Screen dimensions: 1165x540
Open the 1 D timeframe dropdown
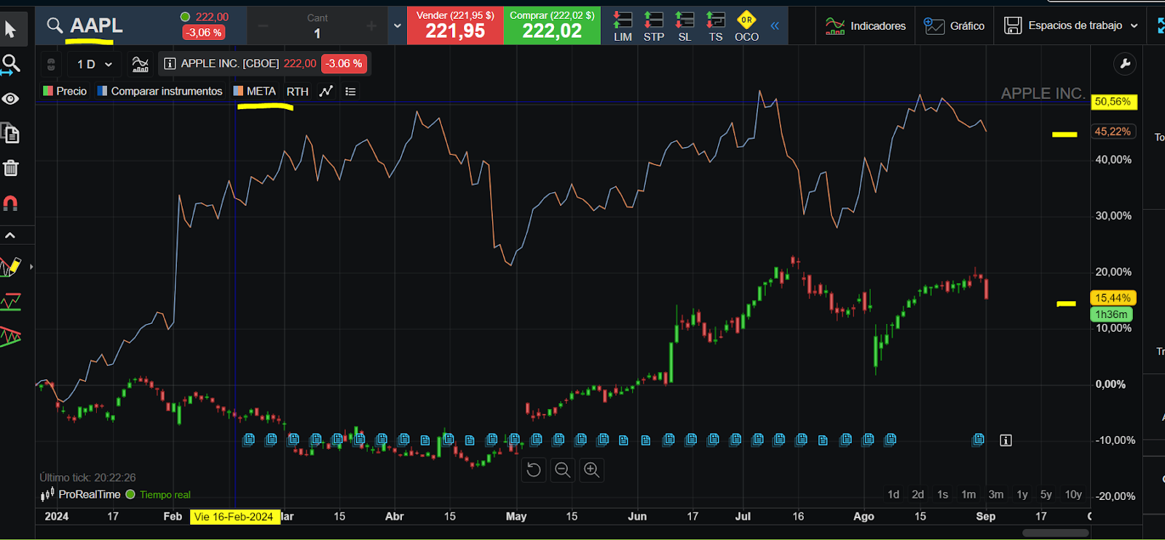95,64
